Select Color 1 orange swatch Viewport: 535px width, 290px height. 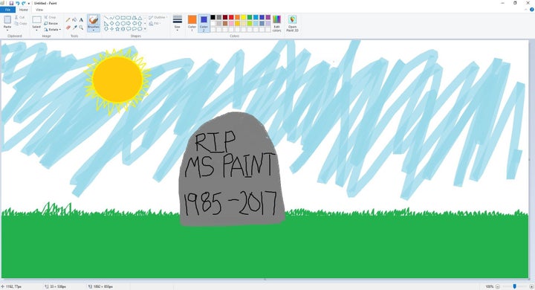192,19
